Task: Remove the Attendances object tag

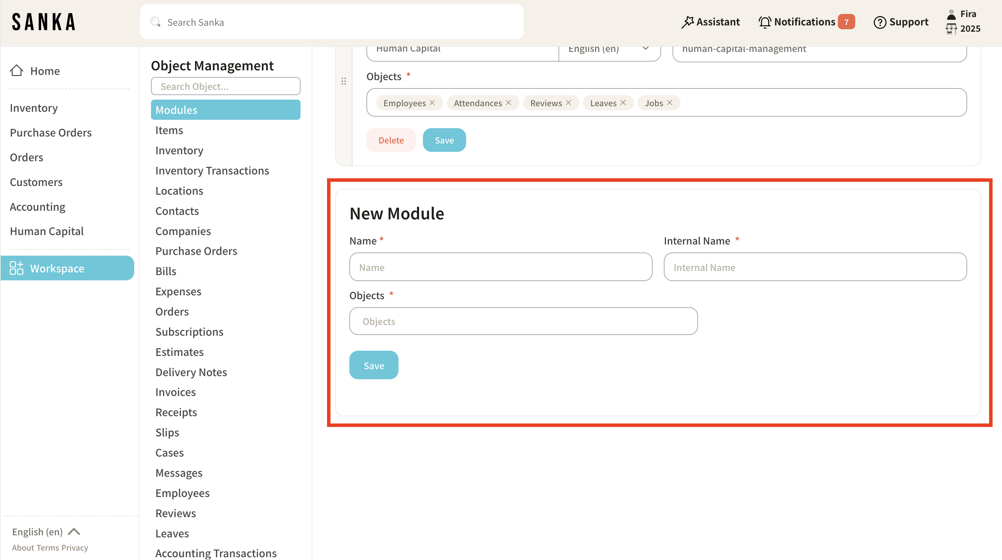Action: click(x=508, y=103)
